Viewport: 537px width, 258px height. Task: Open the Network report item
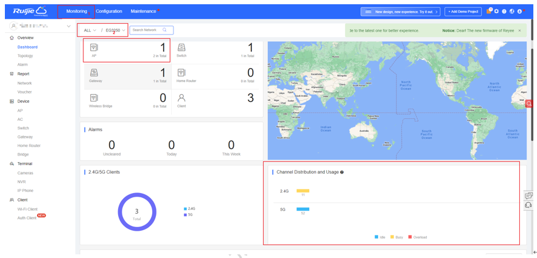24,83
